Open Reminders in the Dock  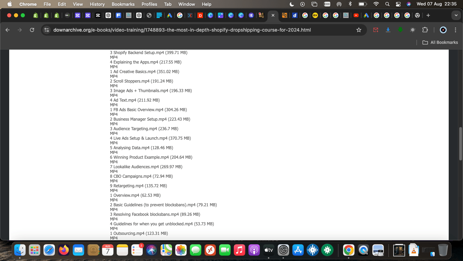pos(137,250)
